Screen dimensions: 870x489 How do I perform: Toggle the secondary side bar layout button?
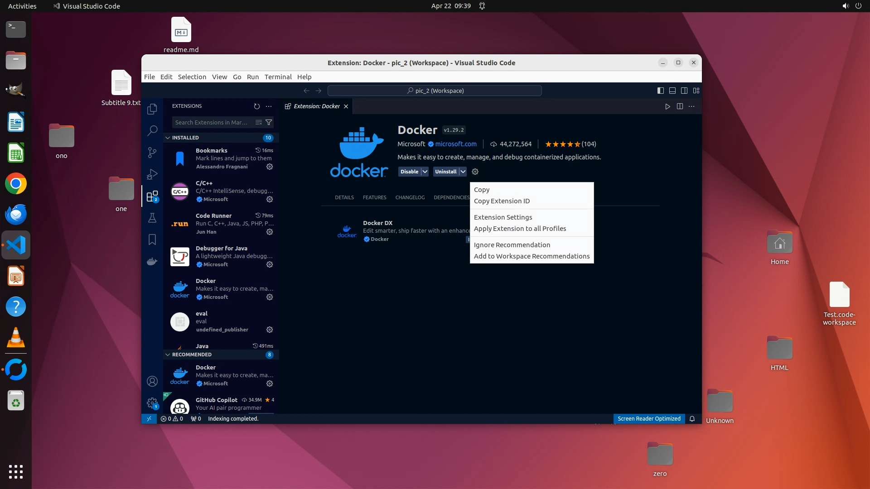pyautogui.click(x=684, y=91)
